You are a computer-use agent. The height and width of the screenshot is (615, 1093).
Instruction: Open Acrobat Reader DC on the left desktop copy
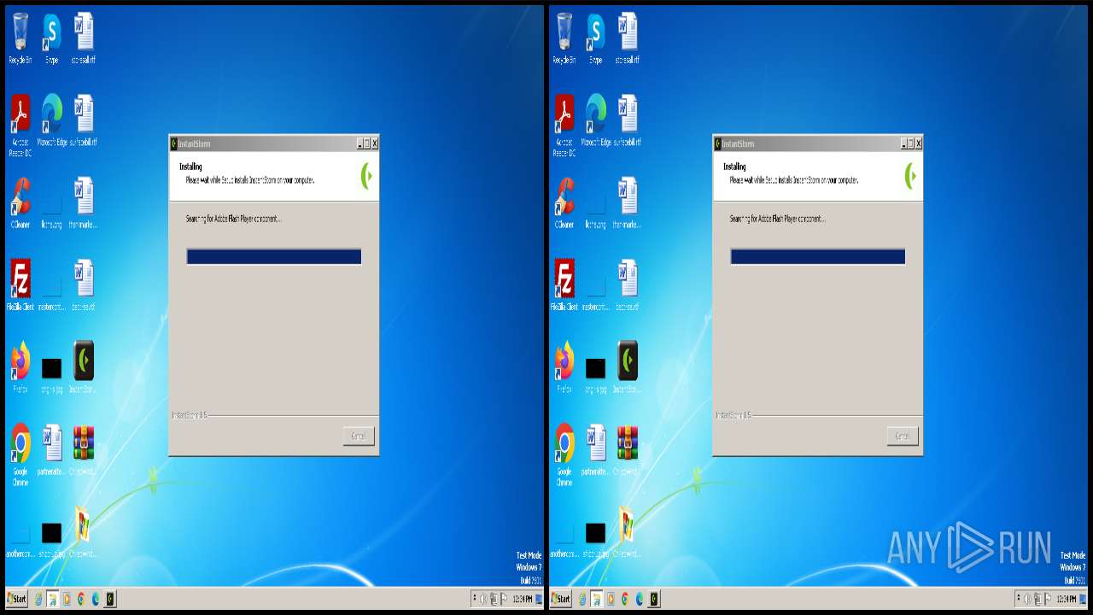coord(20,125)
